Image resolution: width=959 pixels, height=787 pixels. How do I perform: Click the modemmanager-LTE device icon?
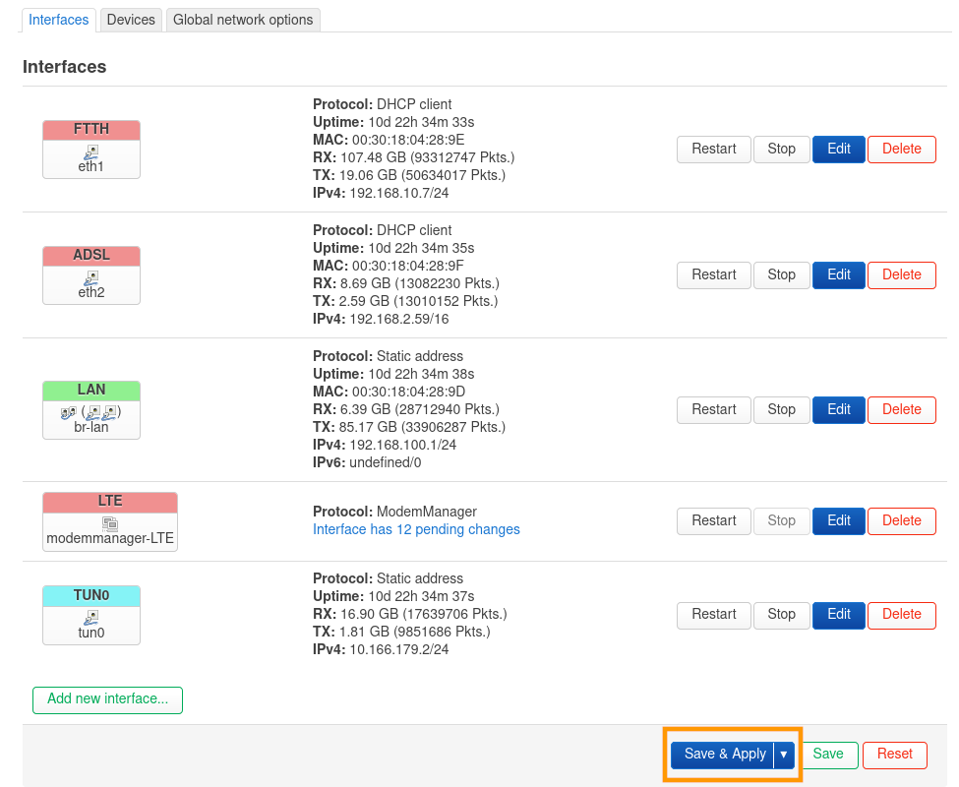pos(110,523)
